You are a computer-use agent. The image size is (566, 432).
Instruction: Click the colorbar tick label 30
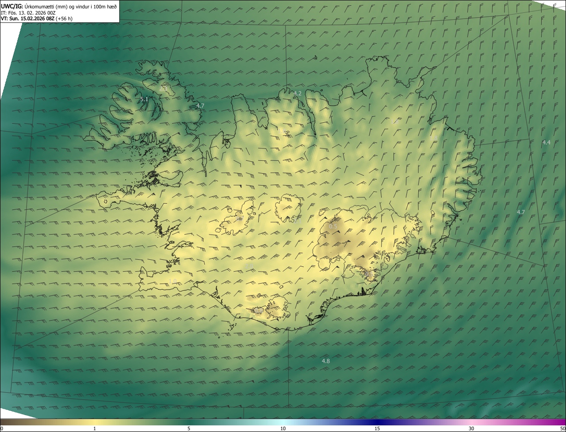471,429
